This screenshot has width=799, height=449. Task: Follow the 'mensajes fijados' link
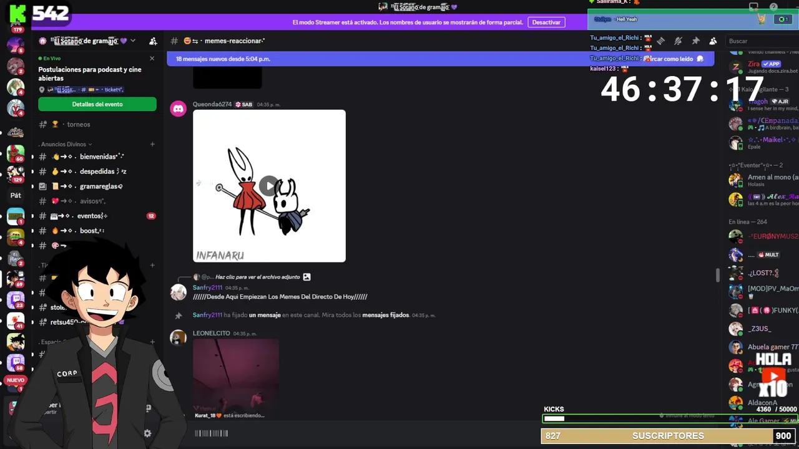[386, 316]
